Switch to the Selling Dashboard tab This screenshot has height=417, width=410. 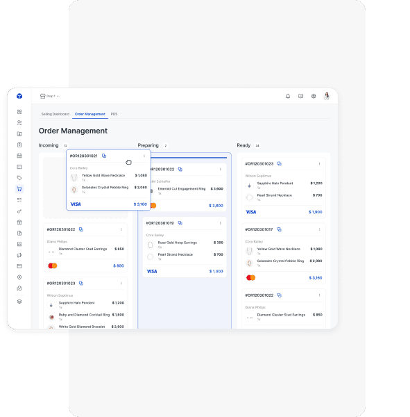[55, 114]
